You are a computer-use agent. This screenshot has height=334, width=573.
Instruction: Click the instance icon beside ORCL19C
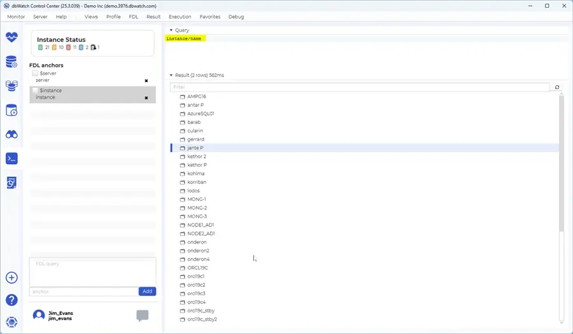click(182, 268)
